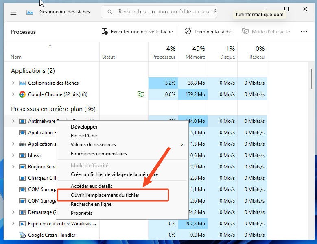Choose Fin de tâche in context menu
Viewport: 317px width, 244px height.
point(84,136)
